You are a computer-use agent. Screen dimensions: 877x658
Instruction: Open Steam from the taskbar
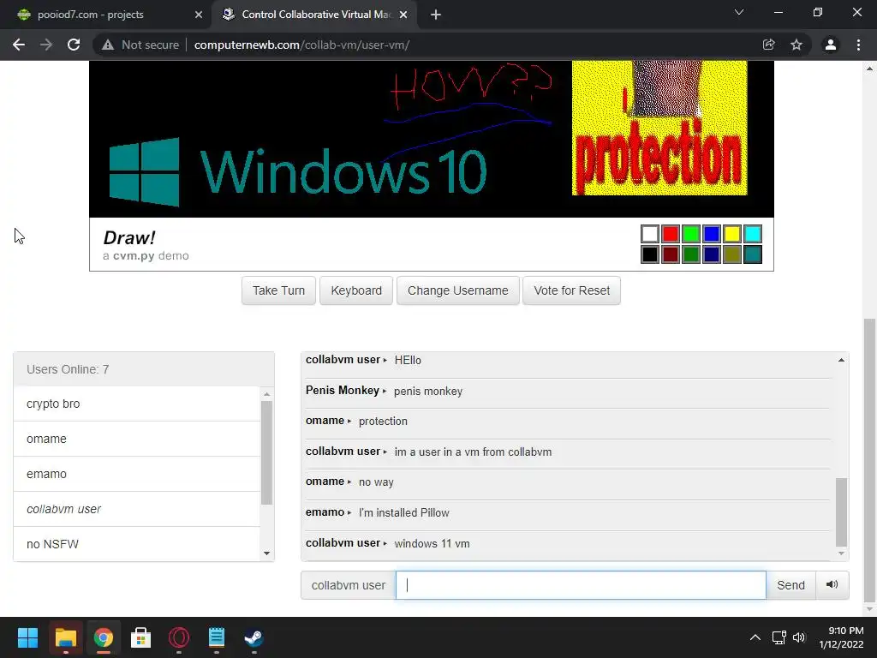(254, 637)
